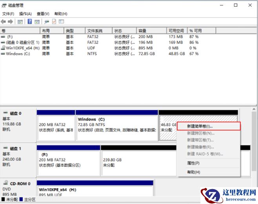Screen dimensions: 258x204
Task: Click the 新建跨区卷(N)... context entry
Action: (209, 133)
